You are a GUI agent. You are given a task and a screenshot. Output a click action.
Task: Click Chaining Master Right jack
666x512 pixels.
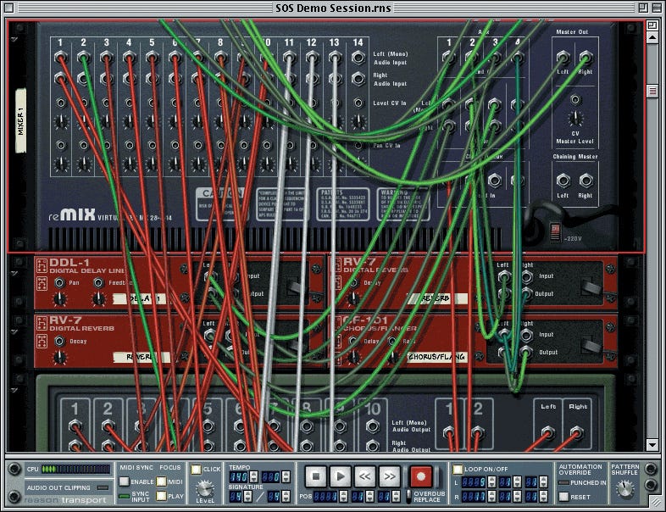click(586, 181)
